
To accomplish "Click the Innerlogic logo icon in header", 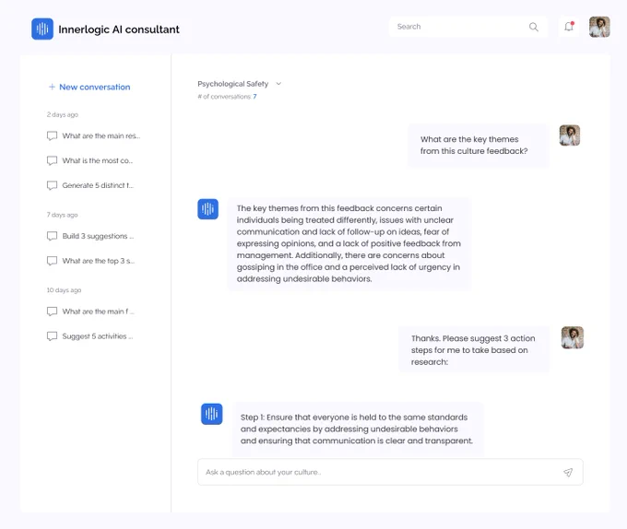I will click(x=42, y=29).
